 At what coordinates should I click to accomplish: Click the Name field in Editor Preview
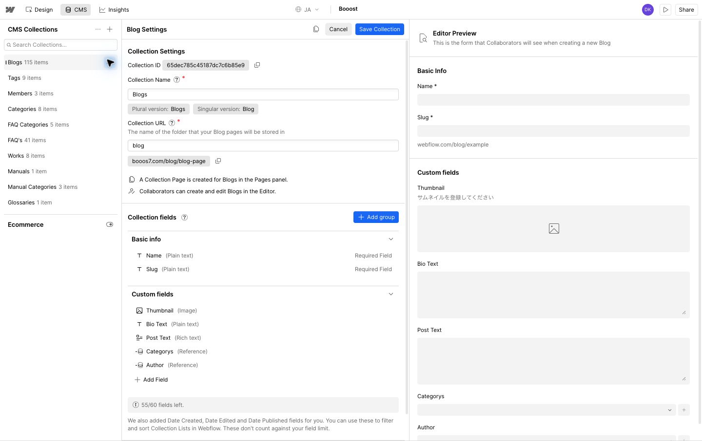(x=553, y=100)
